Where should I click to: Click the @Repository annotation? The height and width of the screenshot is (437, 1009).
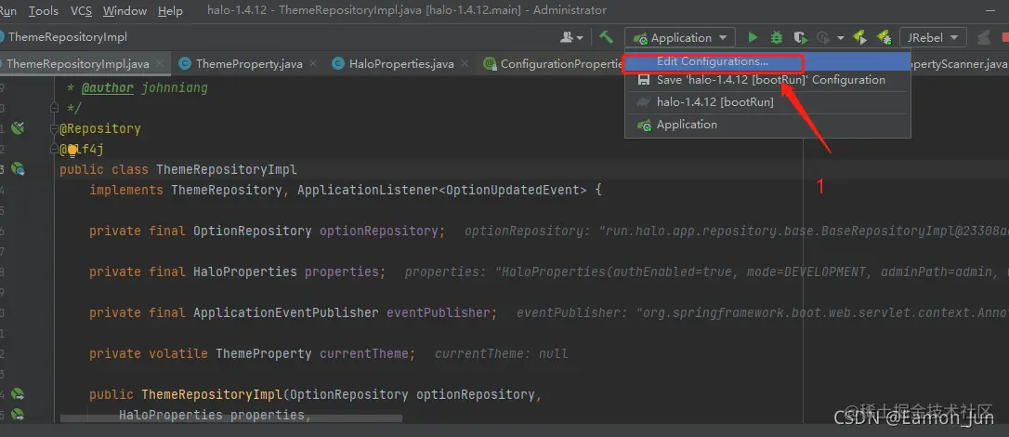(x=99, y=128)
